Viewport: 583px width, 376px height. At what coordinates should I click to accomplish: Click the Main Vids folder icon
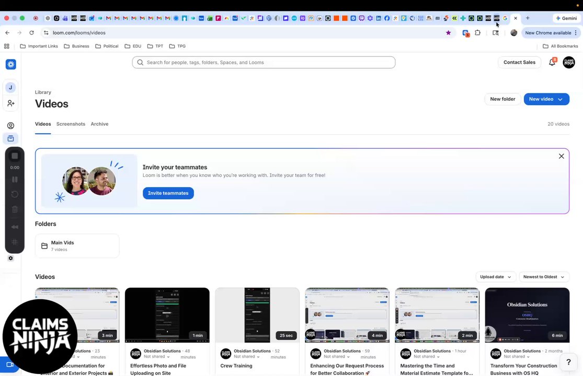[44, 246]
